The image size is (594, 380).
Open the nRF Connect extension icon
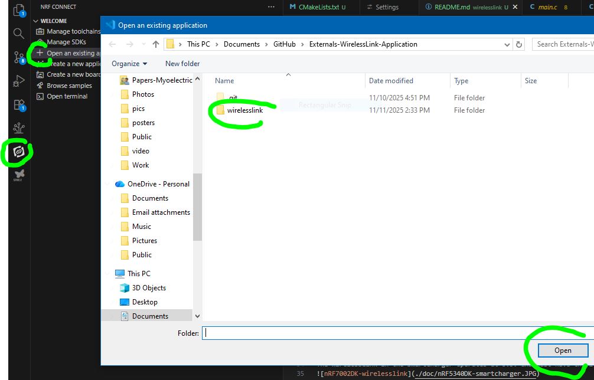18,152
